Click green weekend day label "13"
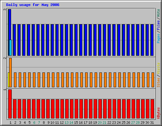162x126 pixels. coord(66,123)
